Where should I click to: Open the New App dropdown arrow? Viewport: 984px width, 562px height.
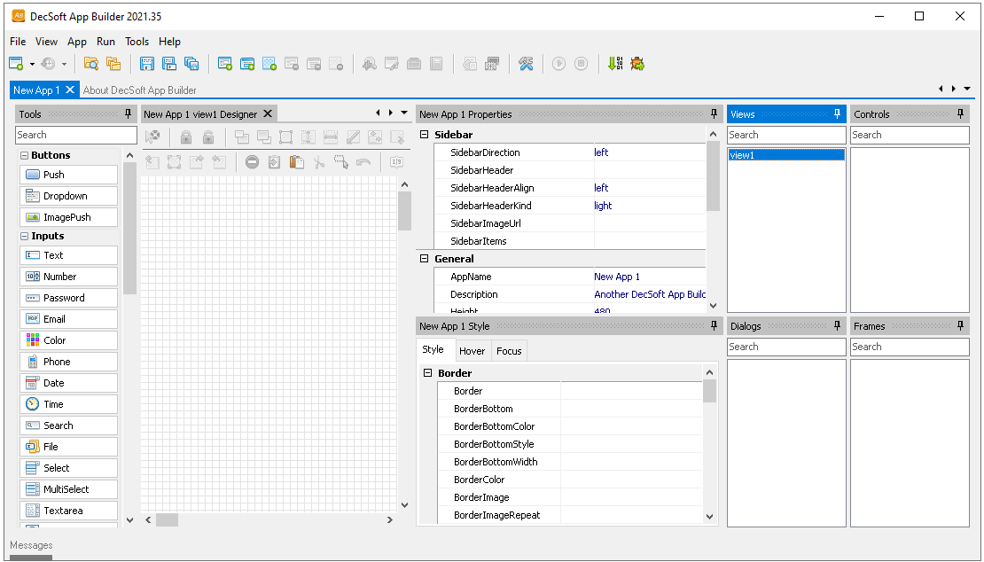(32, 64)
